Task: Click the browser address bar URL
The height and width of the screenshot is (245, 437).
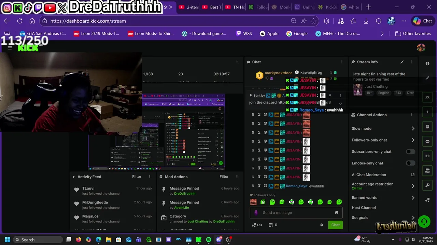Action: (x=88, y=21)
